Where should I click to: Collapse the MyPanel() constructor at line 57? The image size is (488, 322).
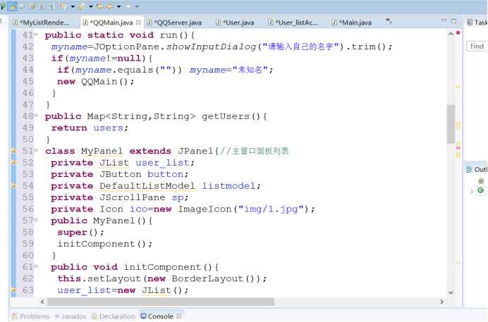(x=36, y=220)
